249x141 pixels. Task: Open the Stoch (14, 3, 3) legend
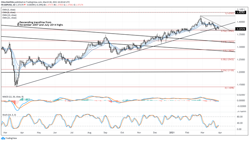coord(9,115)
